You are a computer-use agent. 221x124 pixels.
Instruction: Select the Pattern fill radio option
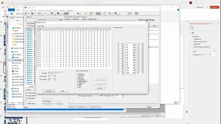(193, 44)
